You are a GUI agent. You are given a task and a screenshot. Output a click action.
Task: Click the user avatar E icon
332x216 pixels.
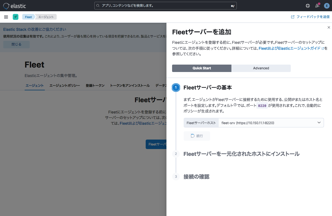click(x=326, y=6)
